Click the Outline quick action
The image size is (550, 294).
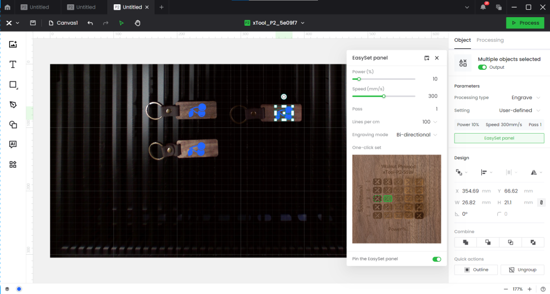coord(476,269)
